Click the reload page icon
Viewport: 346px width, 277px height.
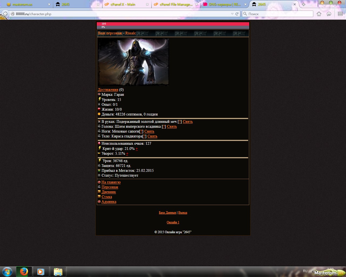tap(237, 14)
